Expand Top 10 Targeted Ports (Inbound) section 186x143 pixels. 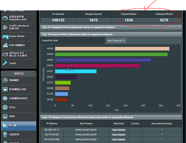[111, 27]
